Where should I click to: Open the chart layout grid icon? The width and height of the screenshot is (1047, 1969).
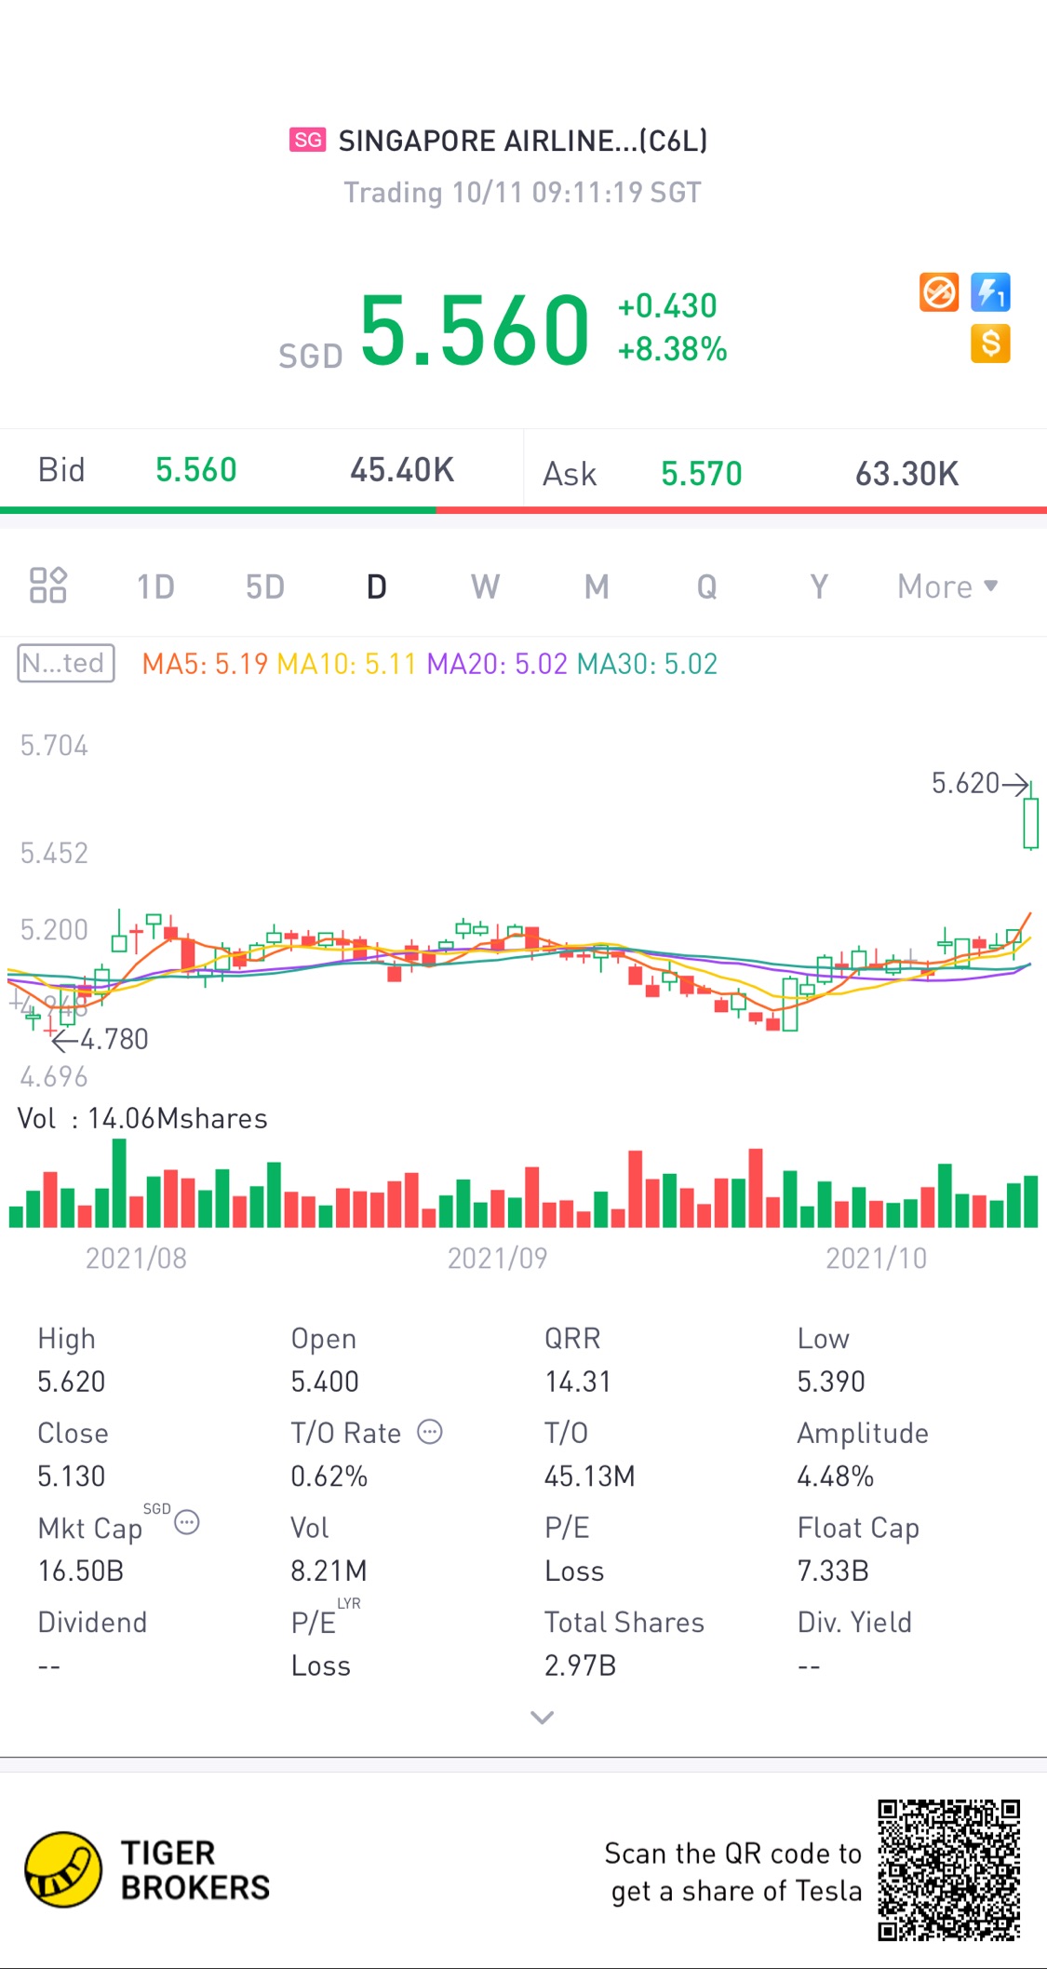(48, 586)
